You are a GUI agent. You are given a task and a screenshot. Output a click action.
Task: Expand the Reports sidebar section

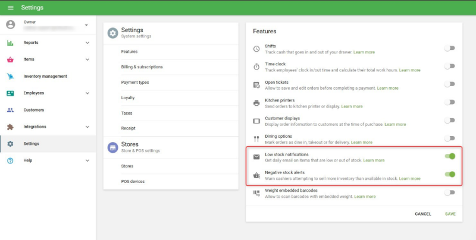coord(87,43)
